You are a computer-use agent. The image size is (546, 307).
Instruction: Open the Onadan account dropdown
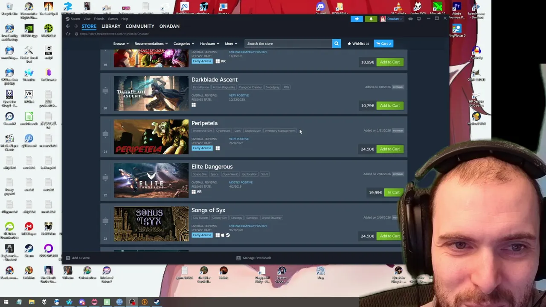(395, 19)
